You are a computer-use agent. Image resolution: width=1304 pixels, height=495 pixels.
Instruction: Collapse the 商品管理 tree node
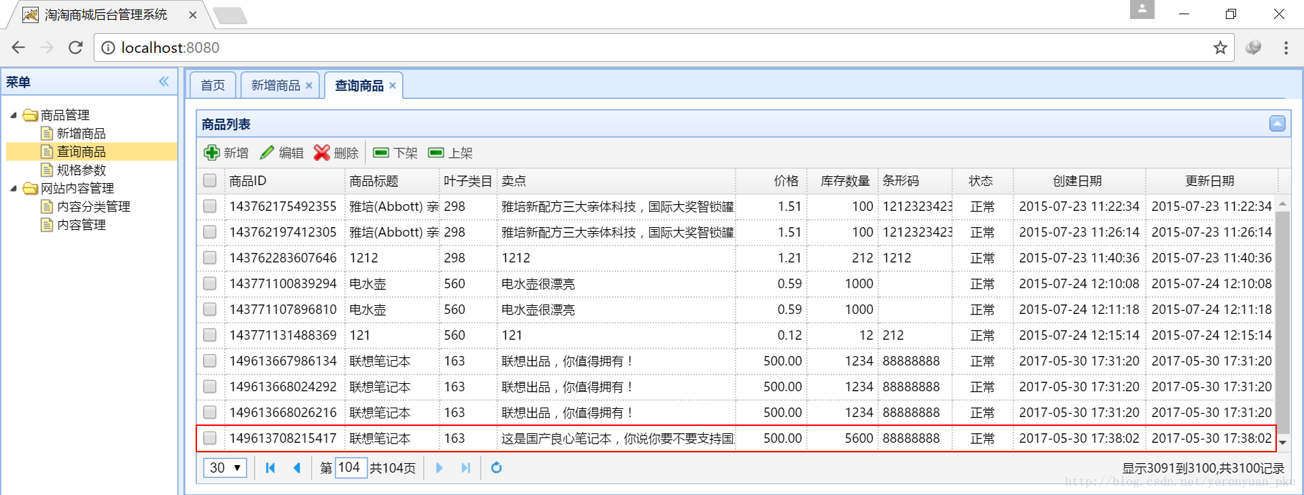(14, 115)
